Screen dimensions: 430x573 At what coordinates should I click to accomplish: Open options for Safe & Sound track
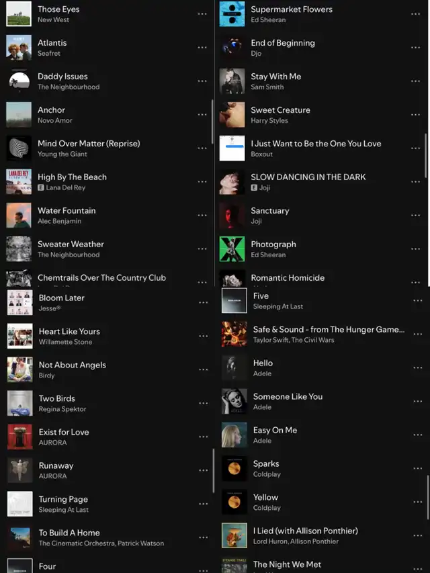click(417, 334)
